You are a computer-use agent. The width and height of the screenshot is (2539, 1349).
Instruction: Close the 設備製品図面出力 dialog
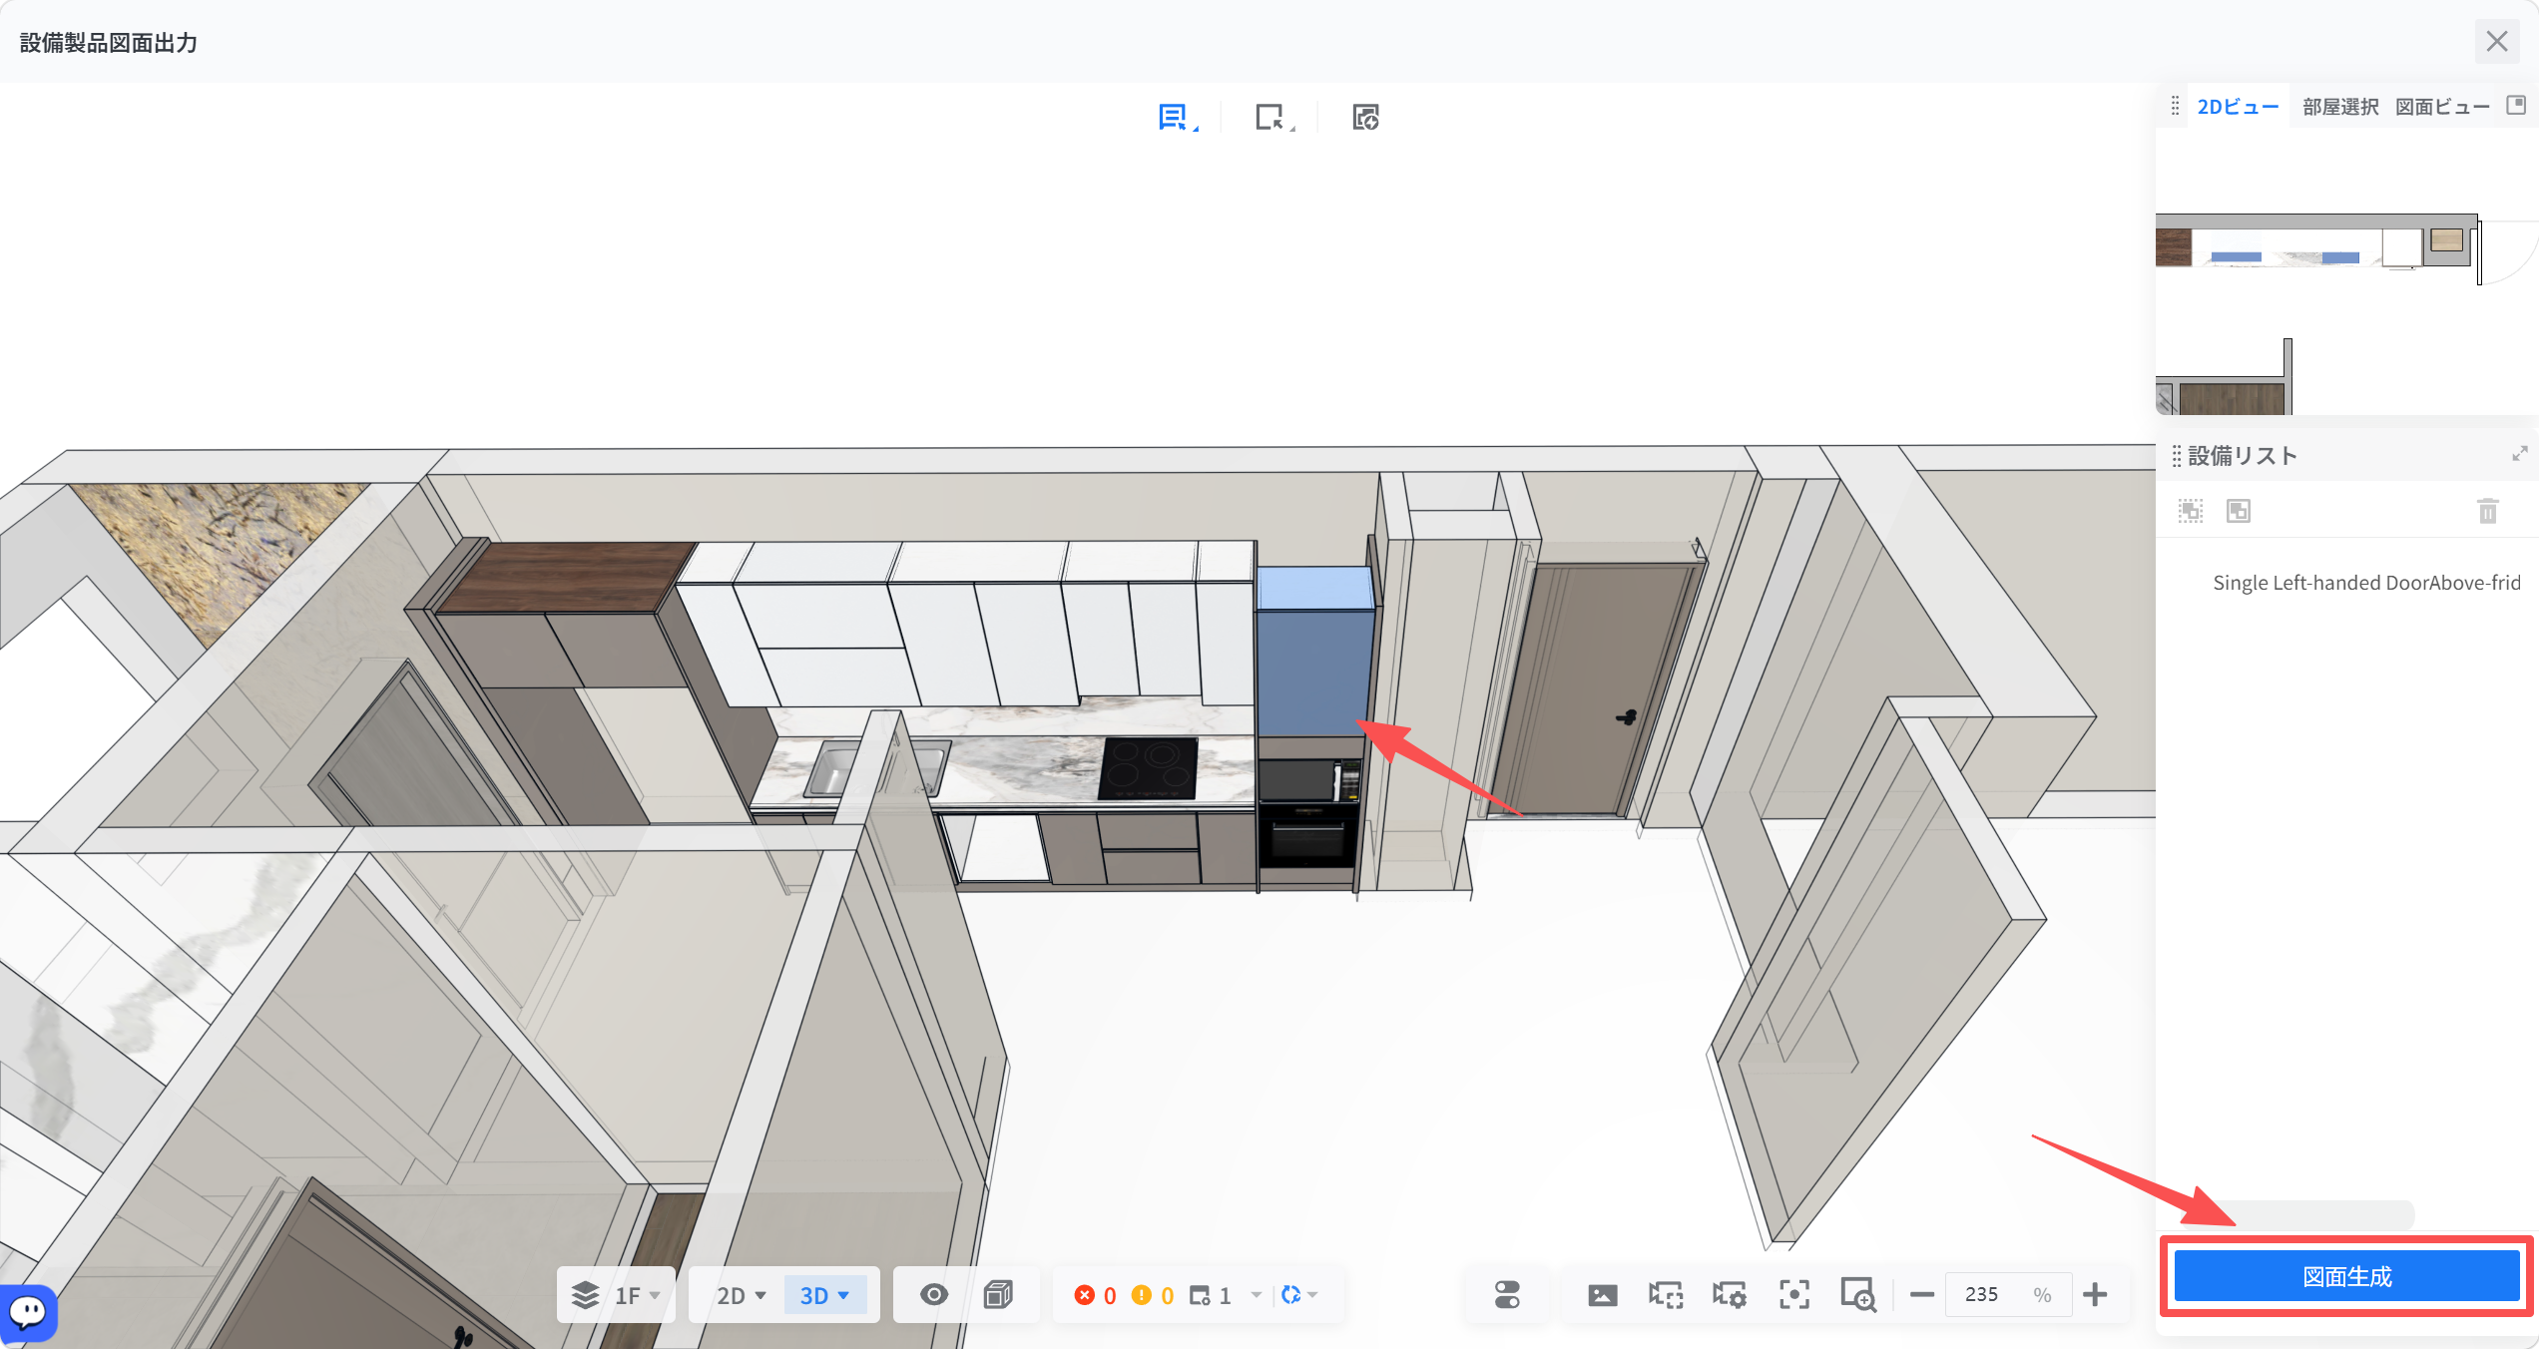tap(2497, 41)
